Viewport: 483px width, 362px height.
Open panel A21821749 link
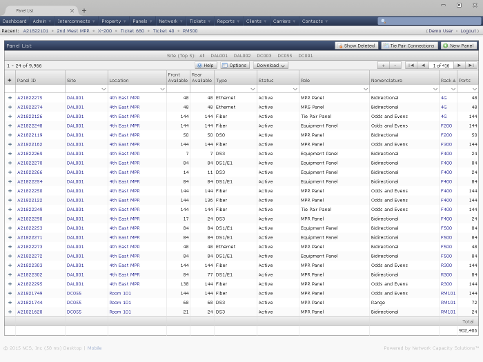(x=30, y=293)
